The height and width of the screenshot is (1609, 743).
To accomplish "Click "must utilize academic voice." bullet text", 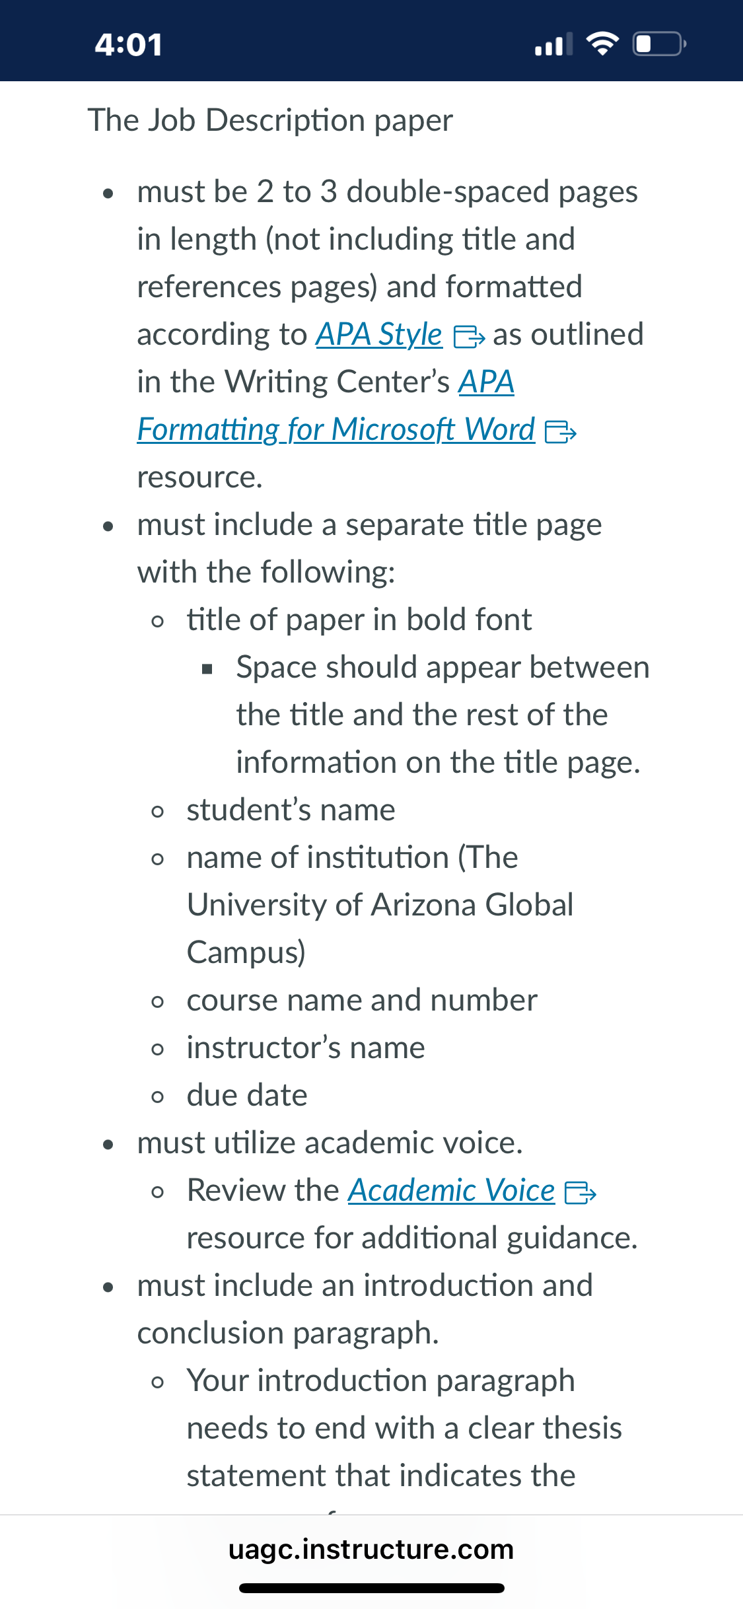I will [330, 1143].
